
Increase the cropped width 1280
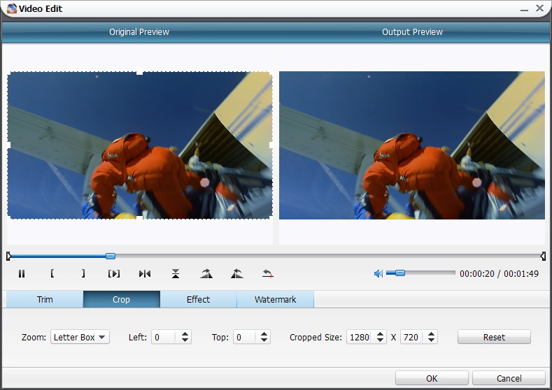click(380, 333)
